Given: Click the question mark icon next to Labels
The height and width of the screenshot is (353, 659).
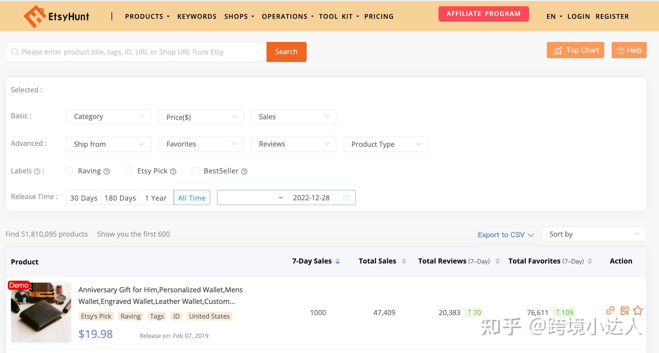Looking at the screenshot, I should click(x=37, y=171).
